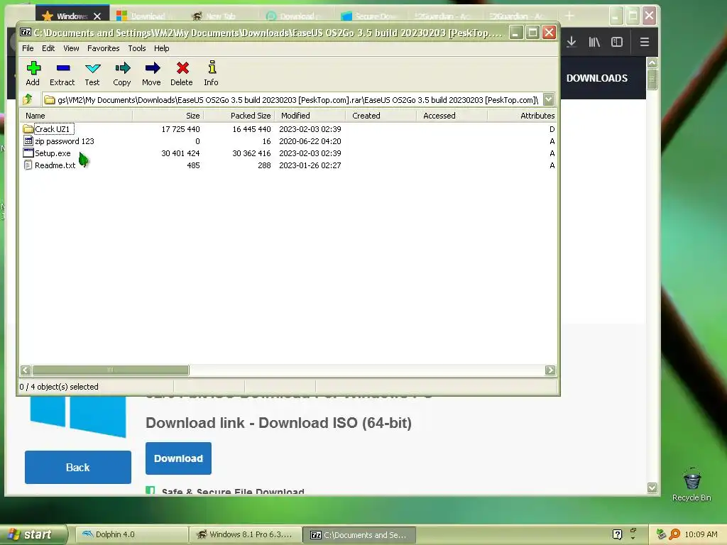The height and width of the screenshot is (545, 727).
Task: Click the Add toolbar icon
Action: 33,69
